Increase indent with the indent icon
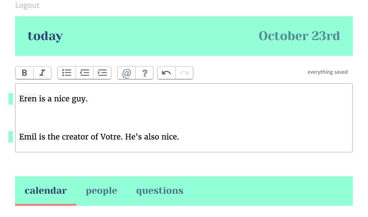Image resolution: width=368 pixels, height=217 pixels. point(102,73)
